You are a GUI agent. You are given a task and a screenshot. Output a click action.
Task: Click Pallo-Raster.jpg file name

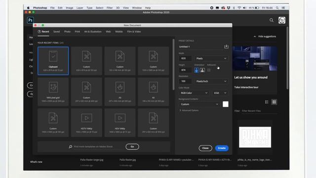(x=127, y=160)
